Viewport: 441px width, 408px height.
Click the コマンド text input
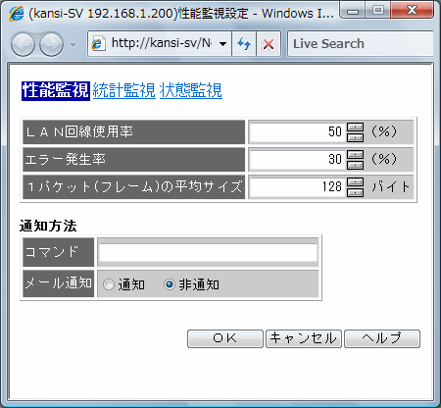pos(208,252)
